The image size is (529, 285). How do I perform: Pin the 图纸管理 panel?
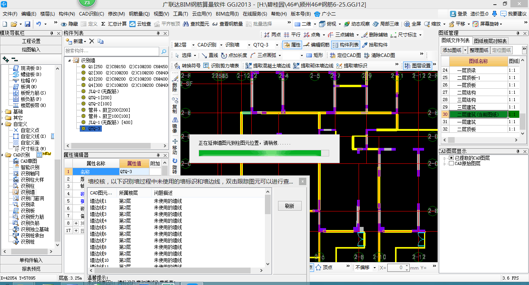click(x=518, y=33)
